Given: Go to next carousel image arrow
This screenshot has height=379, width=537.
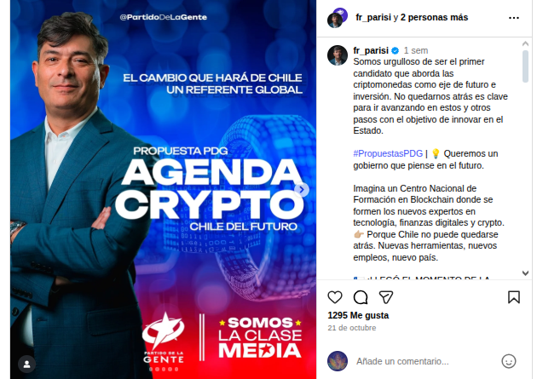Looking at the screenshot, I should (x=302, y=189).
